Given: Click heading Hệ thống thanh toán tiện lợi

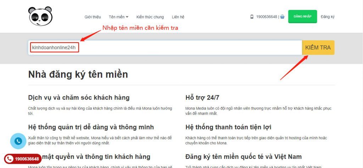Looking at the screenshot, I should tap(228, 127).
